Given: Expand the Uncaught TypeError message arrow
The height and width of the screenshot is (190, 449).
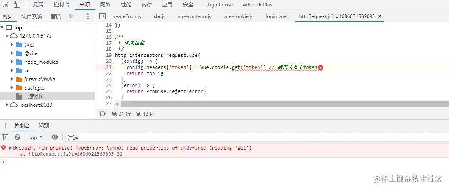Looking at the screenshot, I should pyautogui.click(x=11, y=148).
